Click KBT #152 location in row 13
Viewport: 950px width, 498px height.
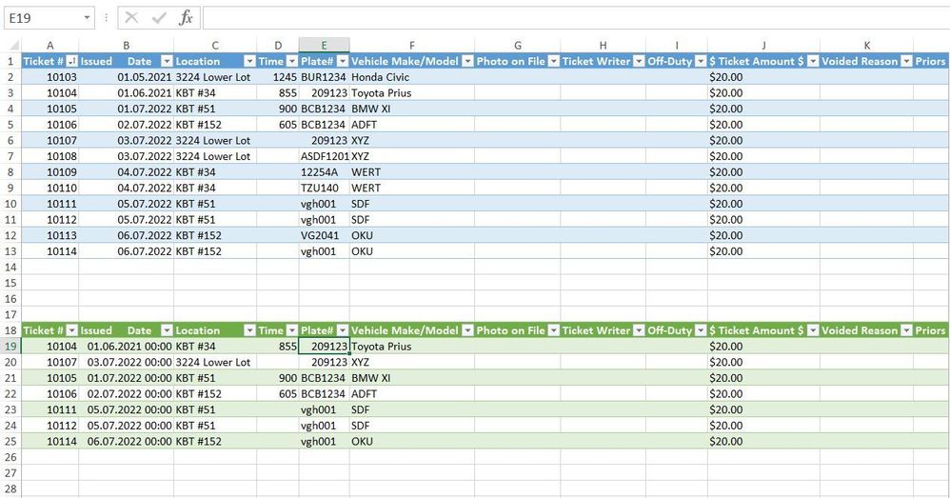[215, 251]
